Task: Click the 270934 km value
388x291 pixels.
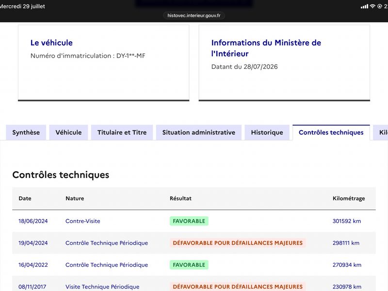Action: click(347, 265)
